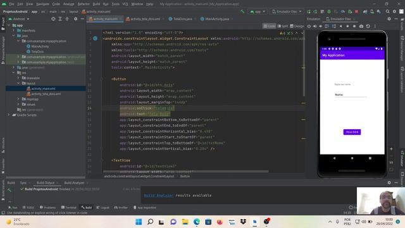Open Search Everywhere magnifier in top toolbar
This screenshot has height=228, width=405.
[388, 11]
